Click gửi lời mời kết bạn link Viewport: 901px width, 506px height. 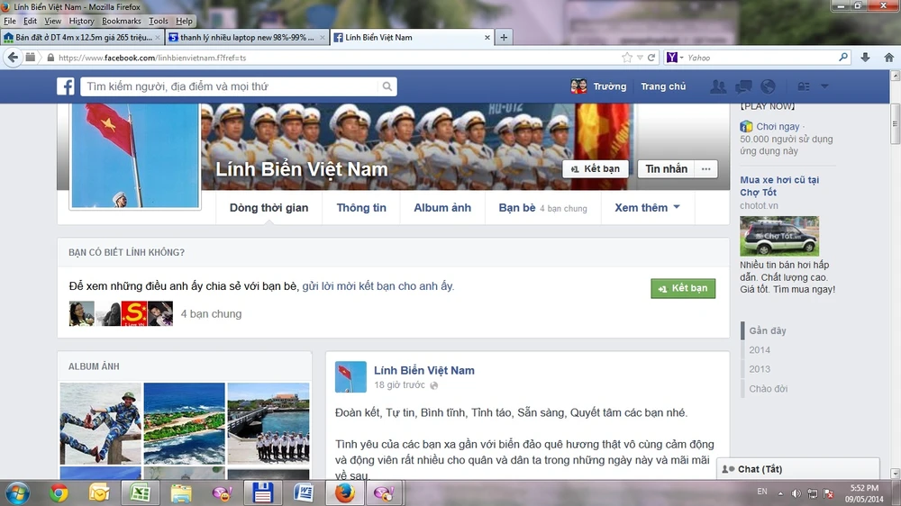[x=378, y=286]
